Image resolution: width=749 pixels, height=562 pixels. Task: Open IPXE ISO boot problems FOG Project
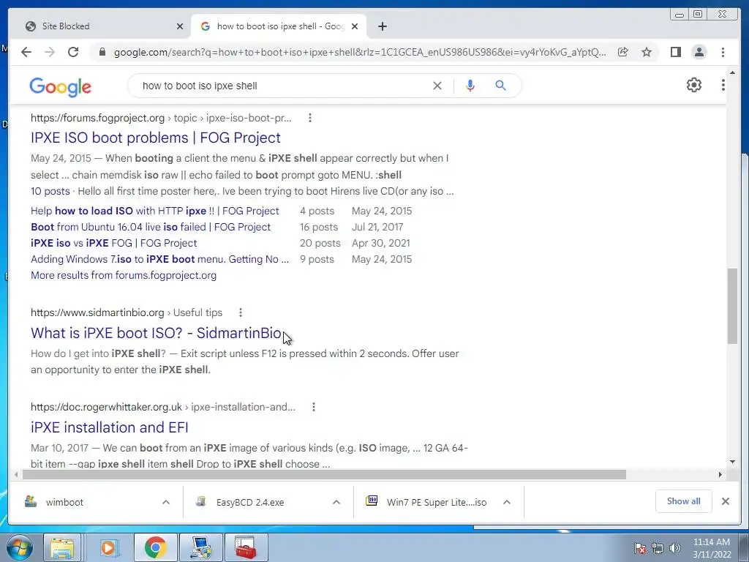pyautogui.click(x=156, y=138)
